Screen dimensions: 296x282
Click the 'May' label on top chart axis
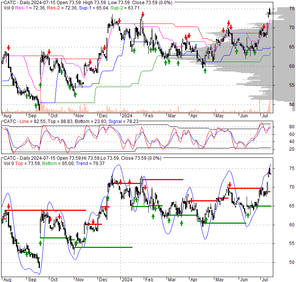pyautogui.click(x=220, y=116)
